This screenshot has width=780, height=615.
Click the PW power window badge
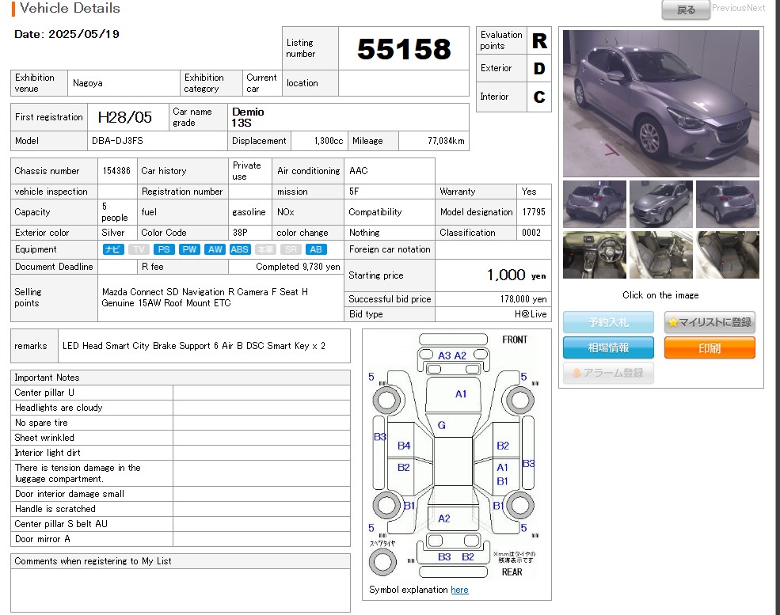click(189, 249)
